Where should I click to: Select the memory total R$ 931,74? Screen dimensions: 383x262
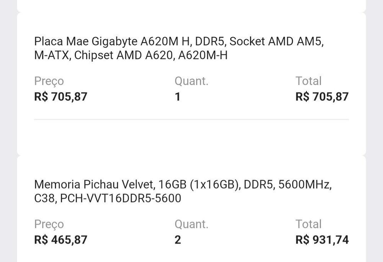point(322,240)
